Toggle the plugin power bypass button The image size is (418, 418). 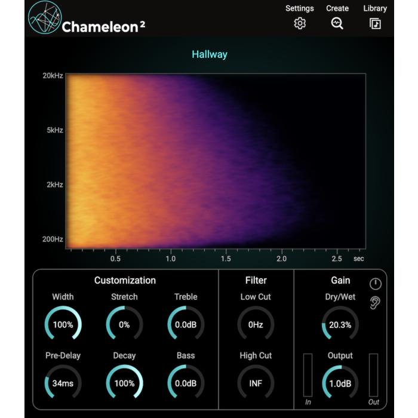point(376,284)
